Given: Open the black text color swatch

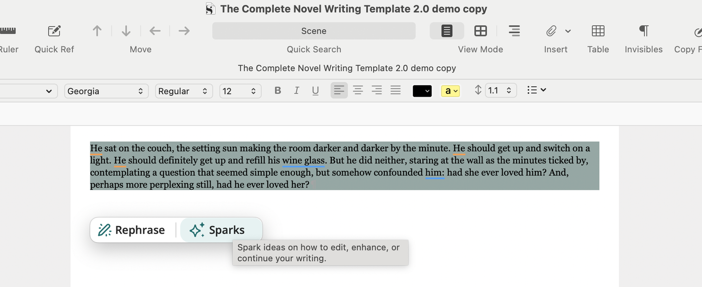Looking at the screenshot, I should [422, 91].
